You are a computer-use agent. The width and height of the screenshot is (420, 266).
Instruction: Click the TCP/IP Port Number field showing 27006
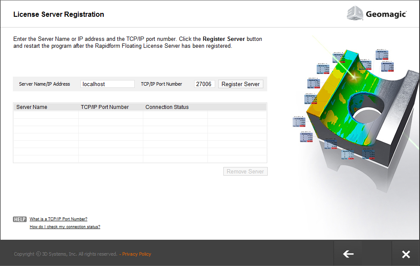click(x=204, y=84)
